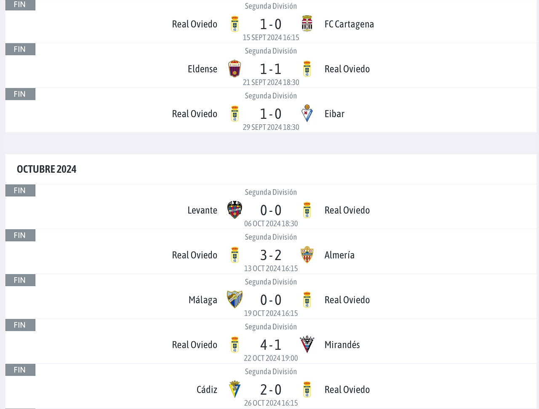539x409 pixels.
Task: Click the Eldense club crest
Action: pyautogui.click(x=235, y=69)
